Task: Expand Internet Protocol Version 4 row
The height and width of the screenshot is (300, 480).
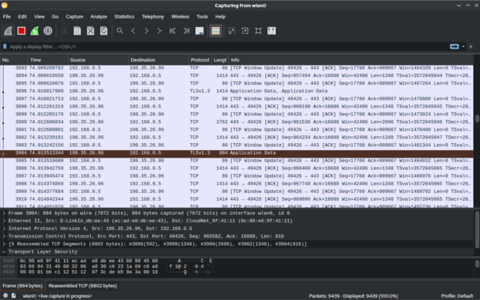Action: pyautogui.click(x=4, y=228)
